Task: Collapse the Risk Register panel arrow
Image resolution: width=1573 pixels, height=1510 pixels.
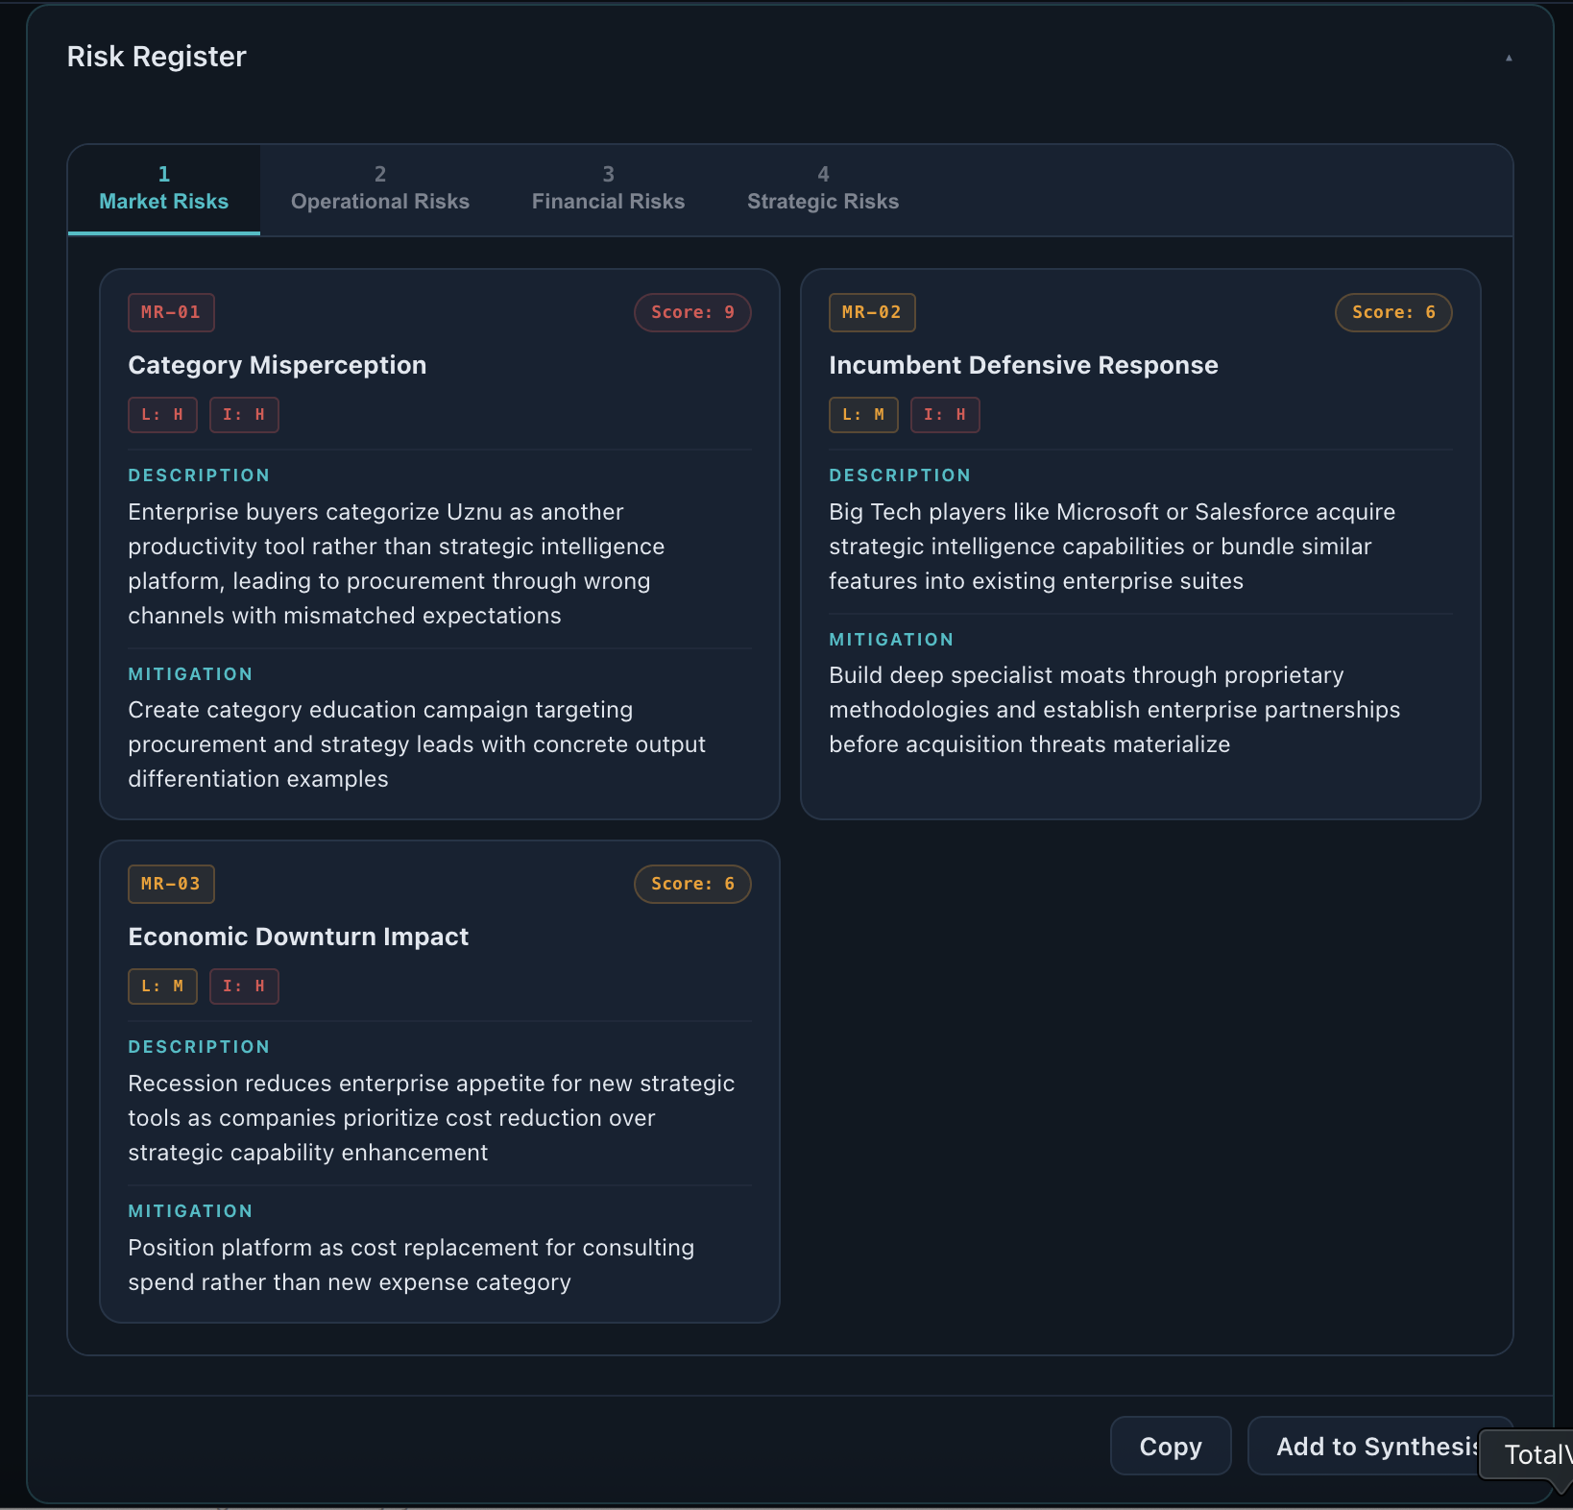Action: pyautogui.click(x=1509, y=58)
